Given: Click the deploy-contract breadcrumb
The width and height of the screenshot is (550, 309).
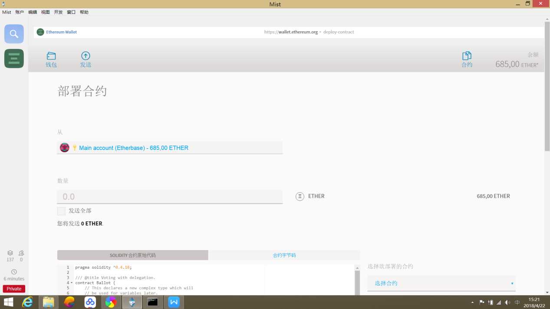Looking at the screenshot, I should pyautogui.click(x=339, y=32).
